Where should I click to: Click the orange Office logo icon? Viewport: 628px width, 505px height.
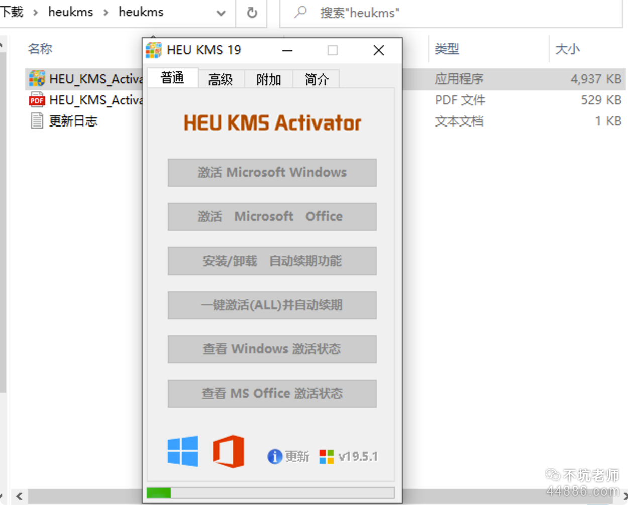point(229,451)
